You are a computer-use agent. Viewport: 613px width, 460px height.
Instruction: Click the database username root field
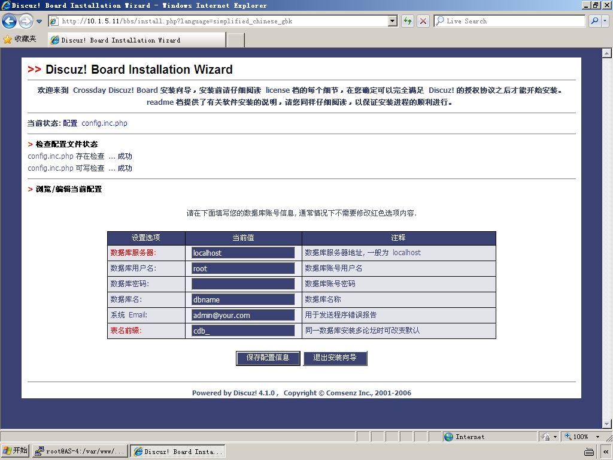tap(243, 268)
